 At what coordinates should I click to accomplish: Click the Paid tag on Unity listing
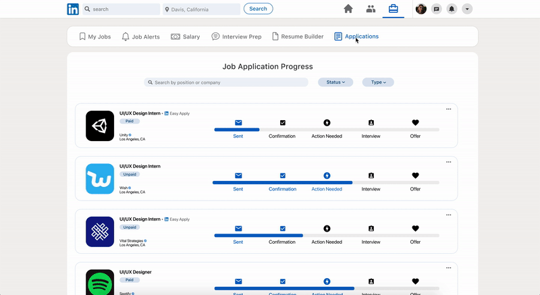click(x=130, y=121)
